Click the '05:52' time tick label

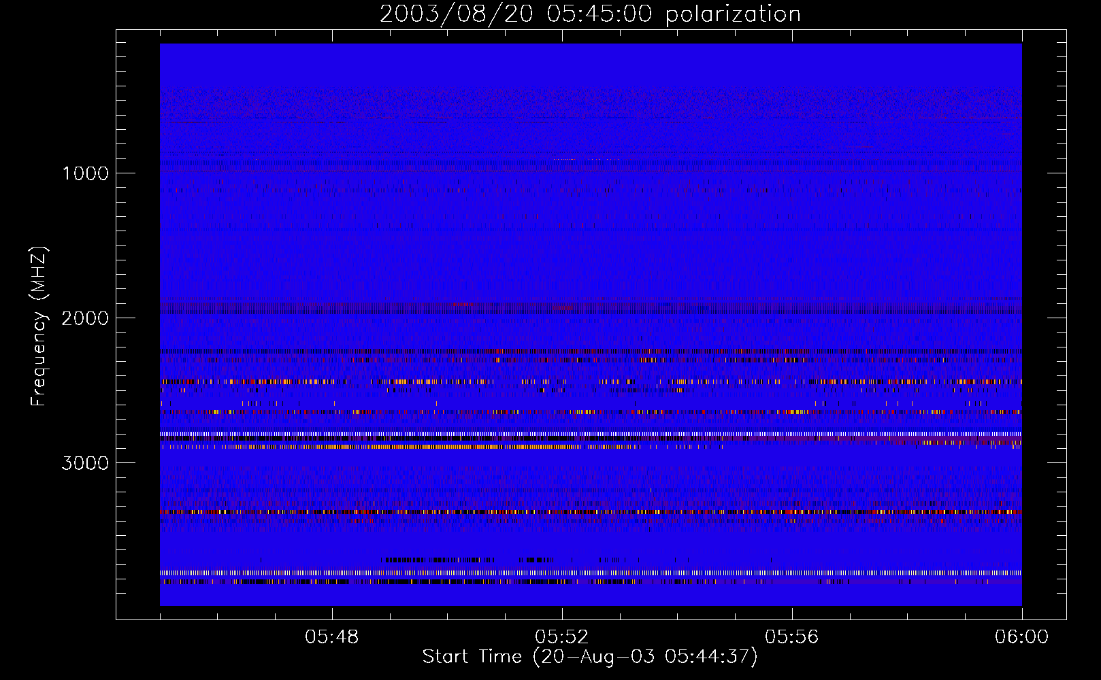tap(561, 637)
